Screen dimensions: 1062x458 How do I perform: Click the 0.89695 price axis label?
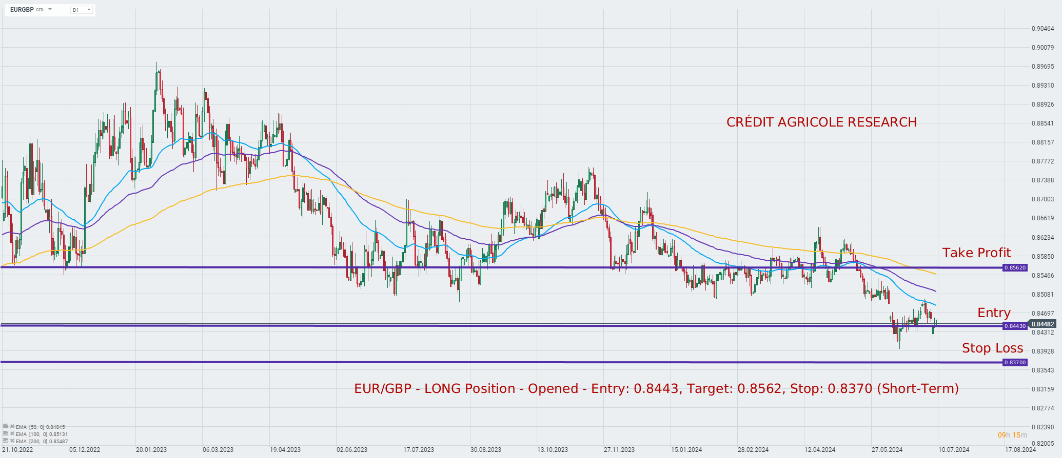coord(1043,67)
